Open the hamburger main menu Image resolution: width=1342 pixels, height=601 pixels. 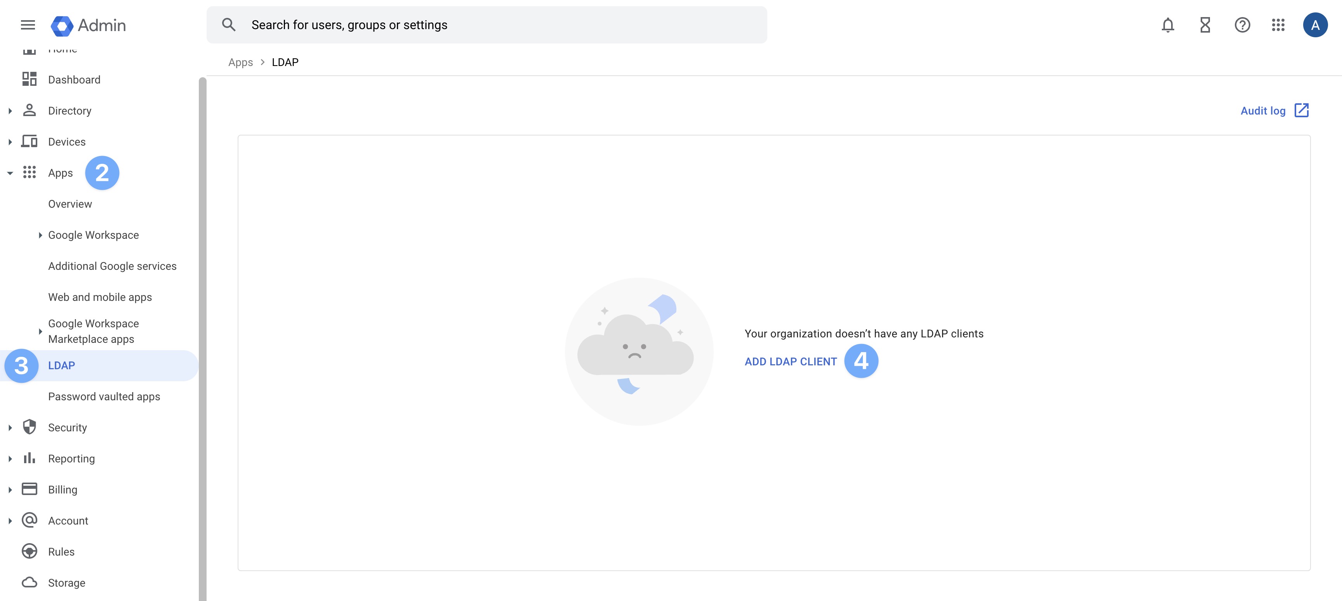click(x=28, y=25)
